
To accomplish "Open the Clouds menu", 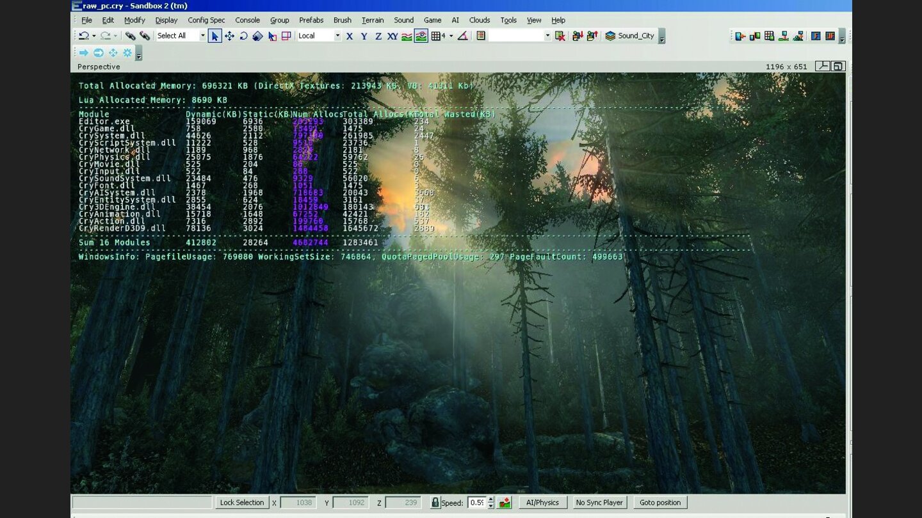I will point(480,20).
